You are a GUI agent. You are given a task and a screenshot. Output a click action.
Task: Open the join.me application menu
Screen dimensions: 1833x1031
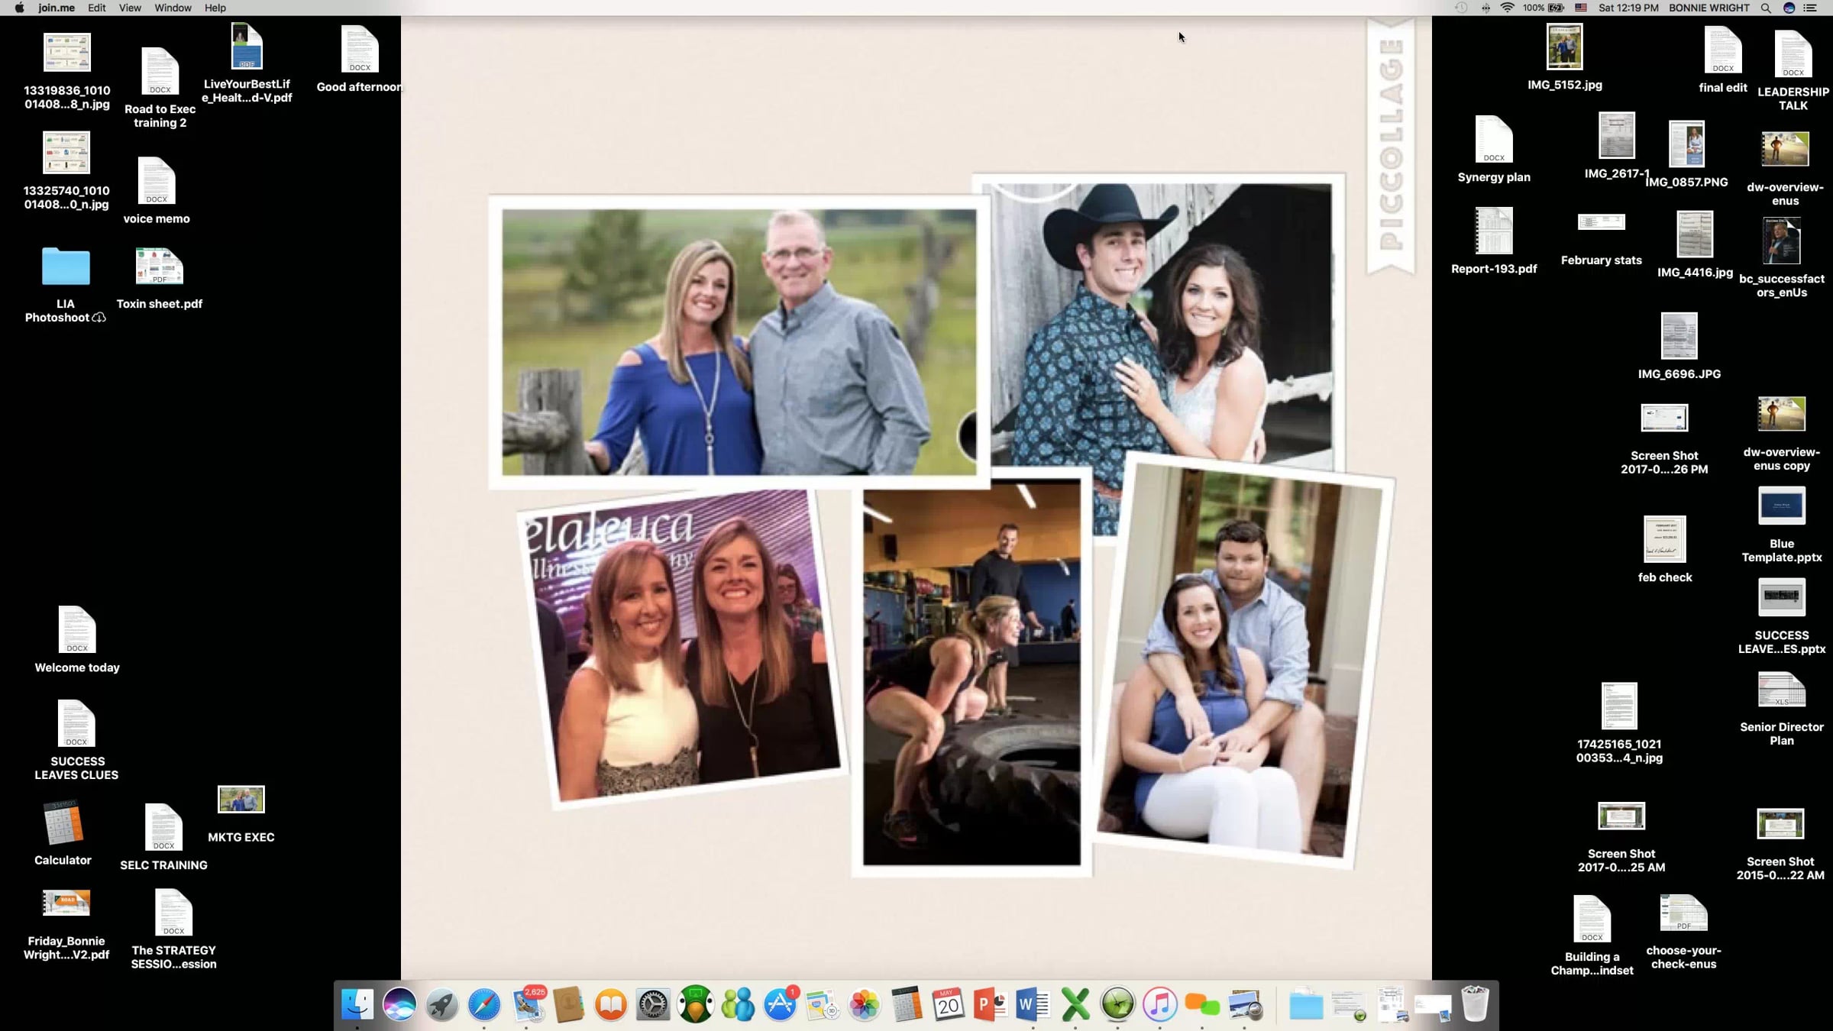point(57,8)
